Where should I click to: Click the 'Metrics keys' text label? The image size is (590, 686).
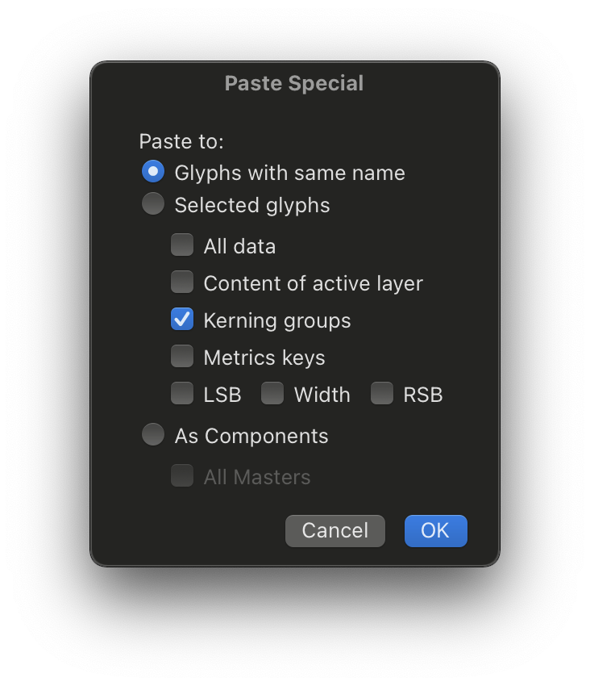coord(264,358)
